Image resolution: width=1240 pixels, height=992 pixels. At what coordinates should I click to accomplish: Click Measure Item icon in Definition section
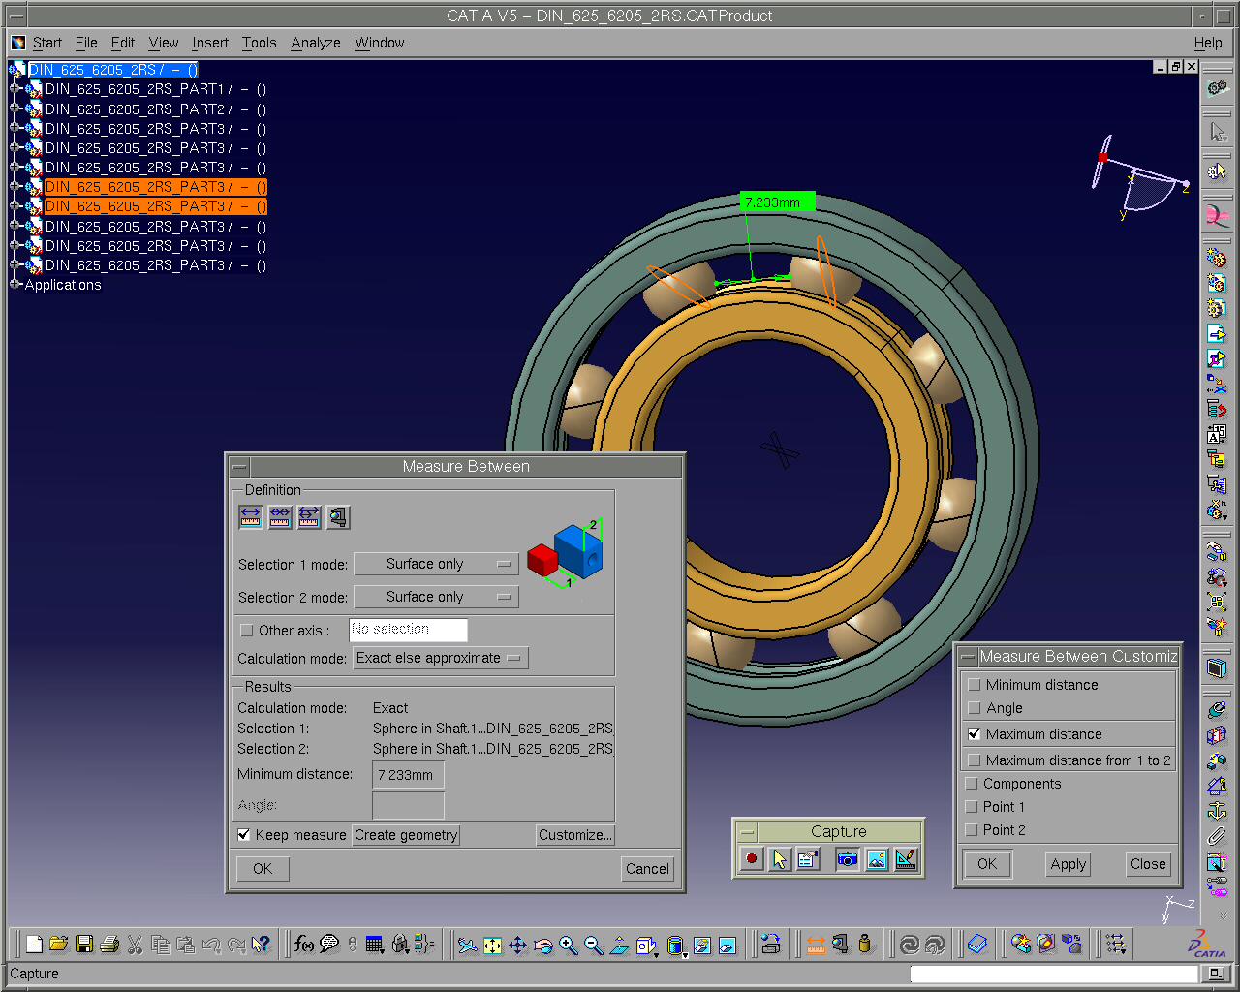(338, 517)
